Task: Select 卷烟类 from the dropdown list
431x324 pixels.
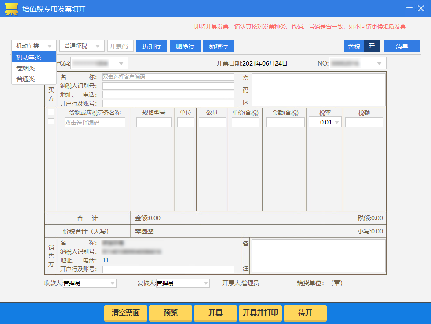Action: (26, 68)
